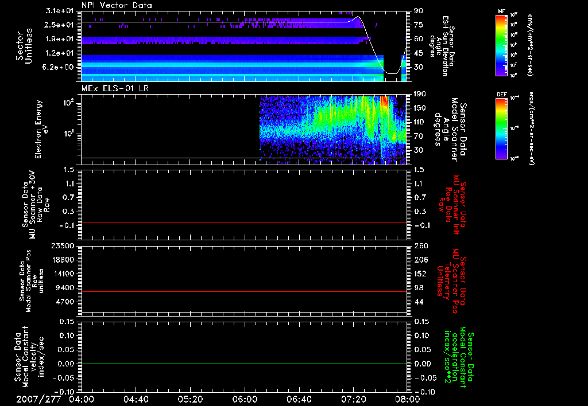Screen dimensions: 588x406
Task: Select the 'Sector Unitless' axis title
Action: tap(24, 46)
